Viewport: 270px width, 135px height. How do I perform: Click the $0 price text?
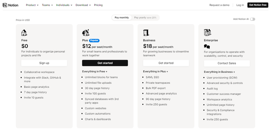(25, 46)
